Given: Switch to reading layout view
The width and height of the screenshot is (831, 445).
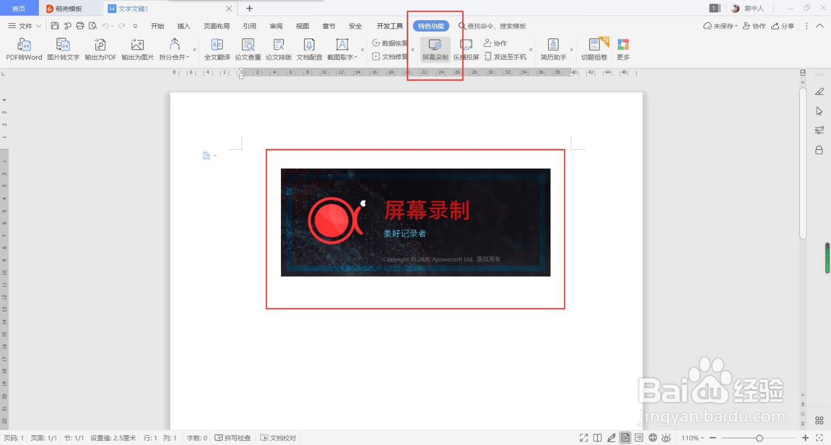Looking at the screenshot, I should coord(598,438).
